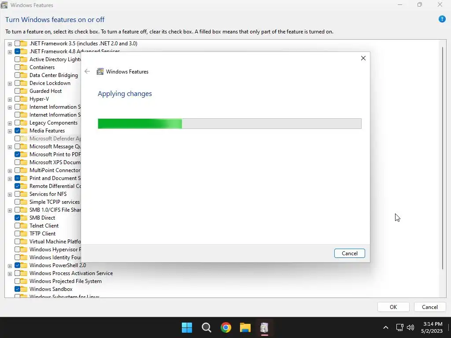Click the Telnet Client folder icon

tap(24, 226)
